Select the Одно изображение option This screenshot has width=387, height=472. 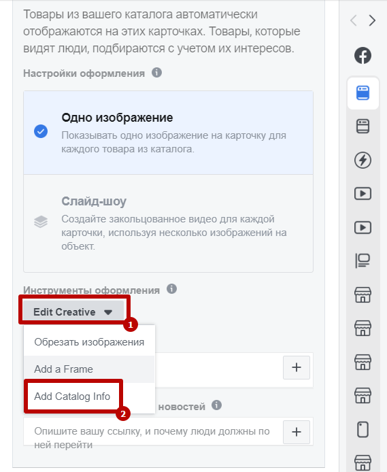tap(168, 133)
